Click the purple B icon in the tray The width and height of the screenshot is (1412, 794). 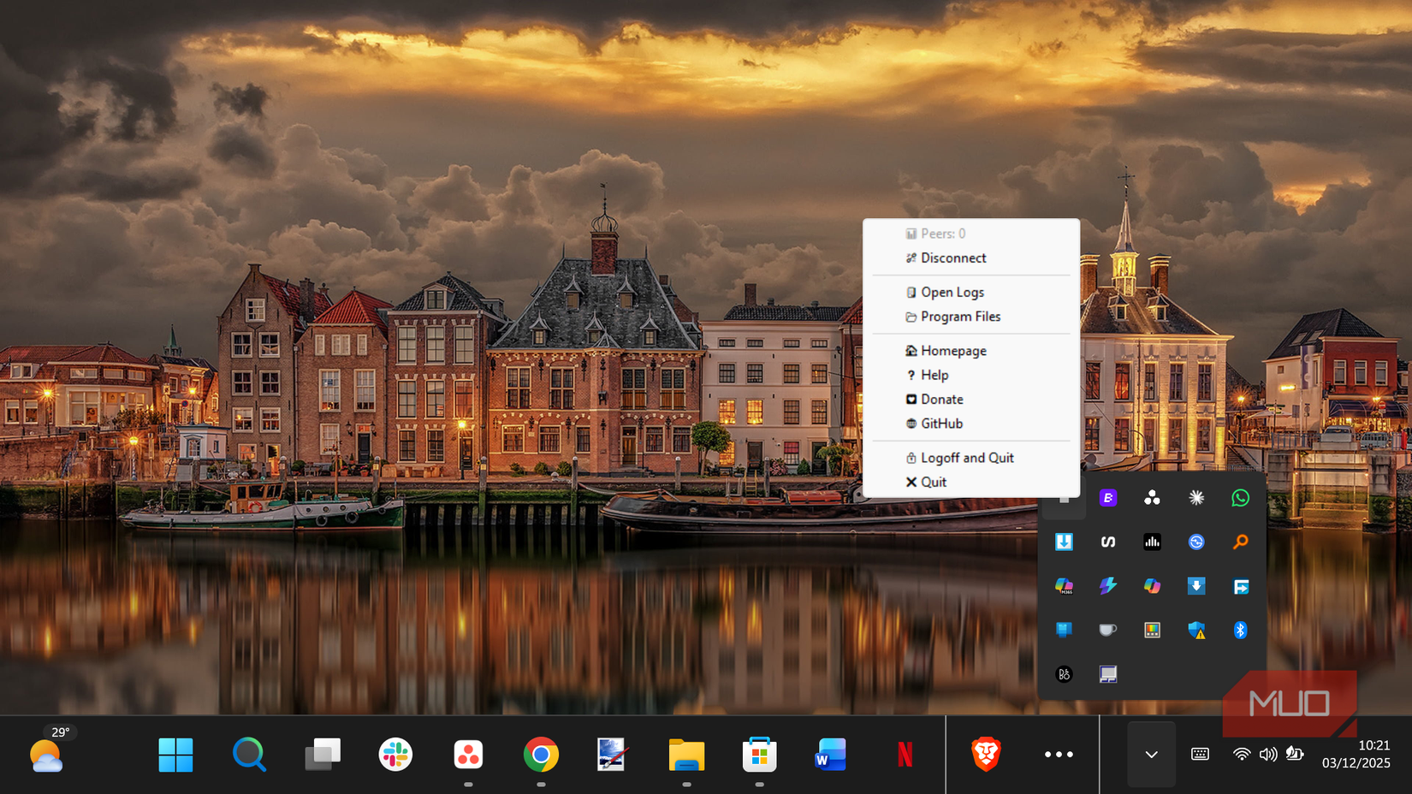click(1107, 498)
